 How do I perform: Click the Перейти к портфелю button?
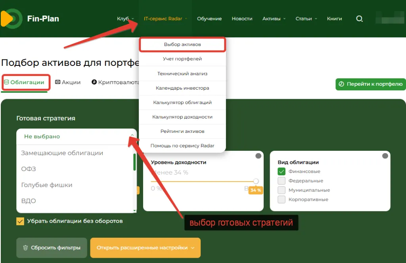(x=370, y=84)
